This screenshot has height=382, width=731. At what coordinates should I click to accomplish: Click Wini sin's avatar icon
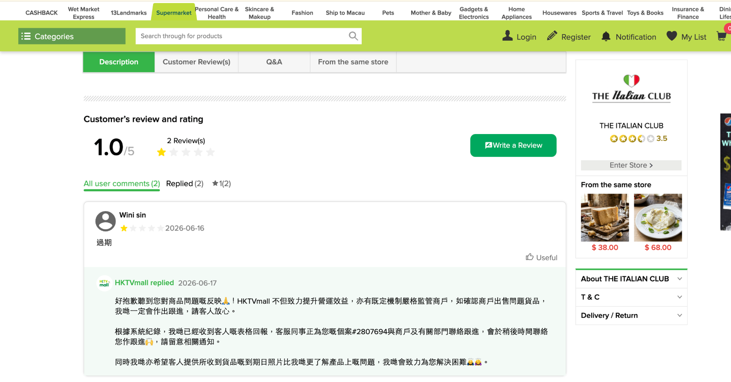[106, 221]
